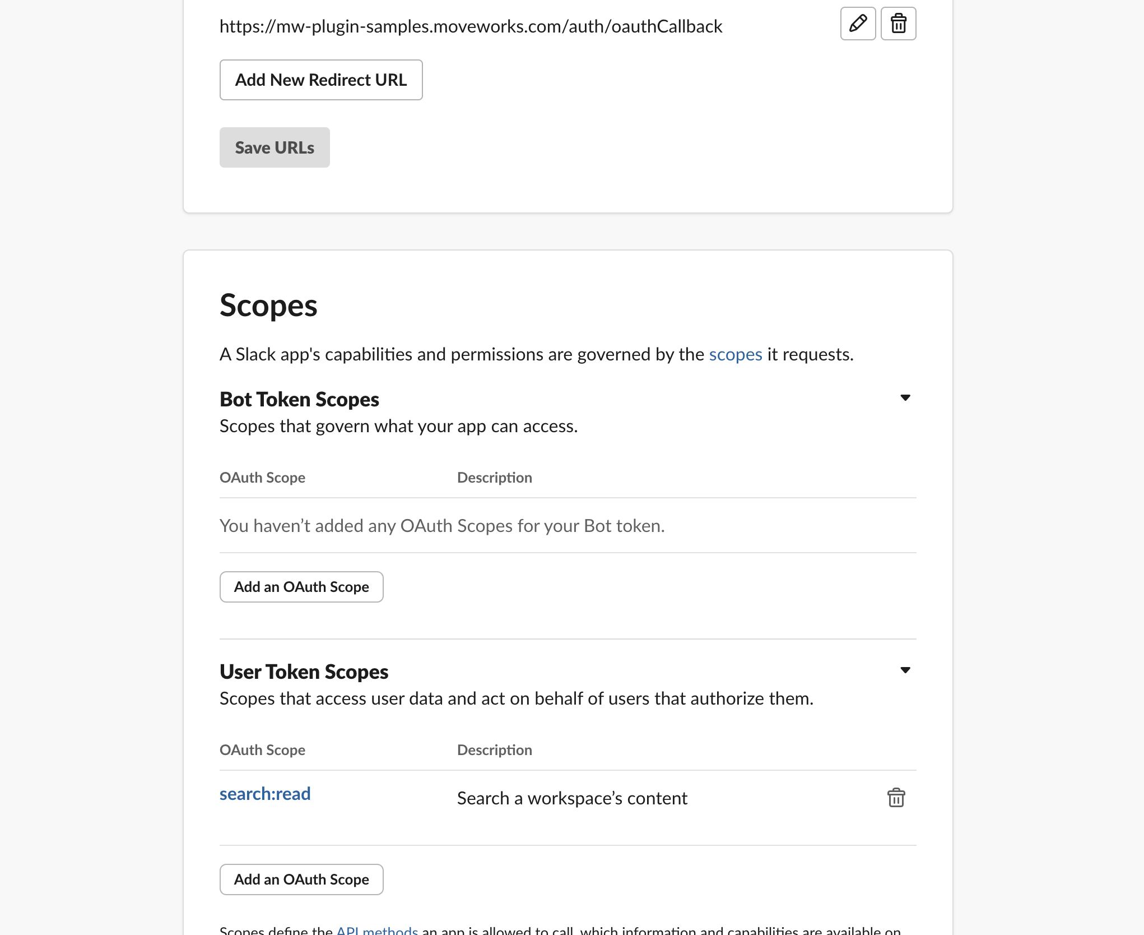The height and width of the screenshot is (935, 1144).
Task: Add an OAuth Scope under User Token Scopes
Action: [301, 880]
